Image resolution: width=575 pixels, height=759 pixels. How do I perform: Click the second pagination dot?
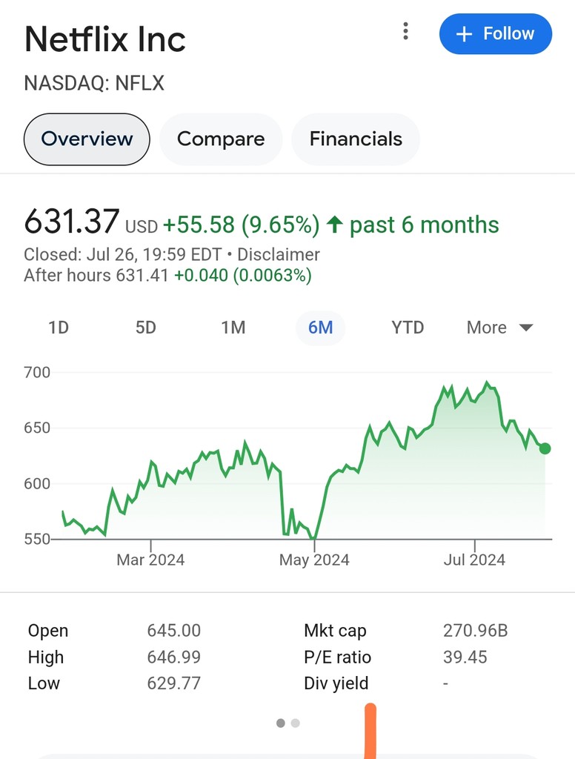point(296,723)
